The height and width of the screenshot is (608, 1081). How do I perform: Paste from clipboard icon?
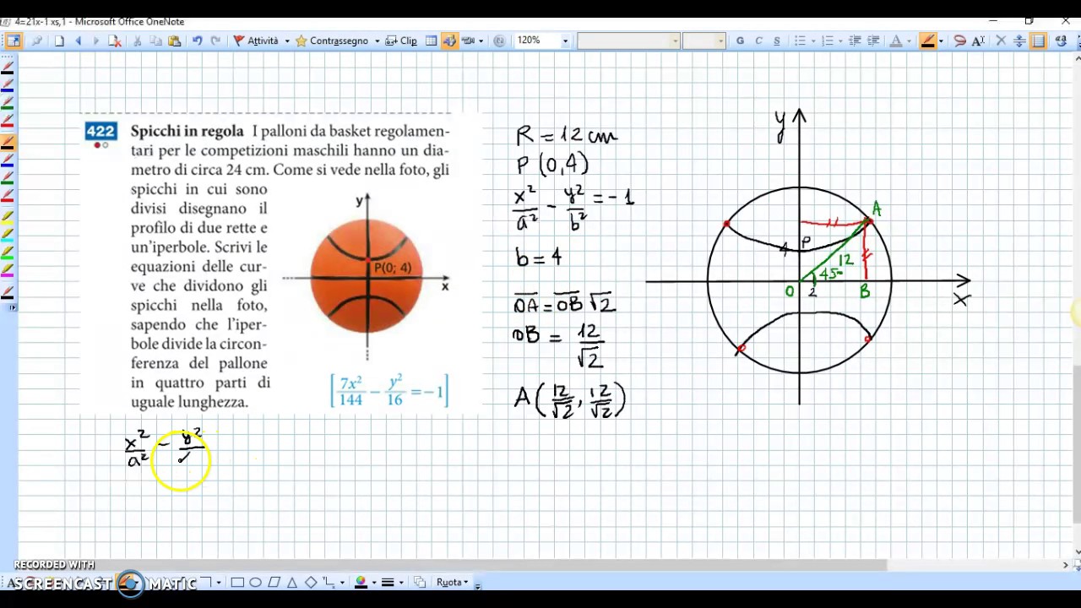click(x=174, y=41)
